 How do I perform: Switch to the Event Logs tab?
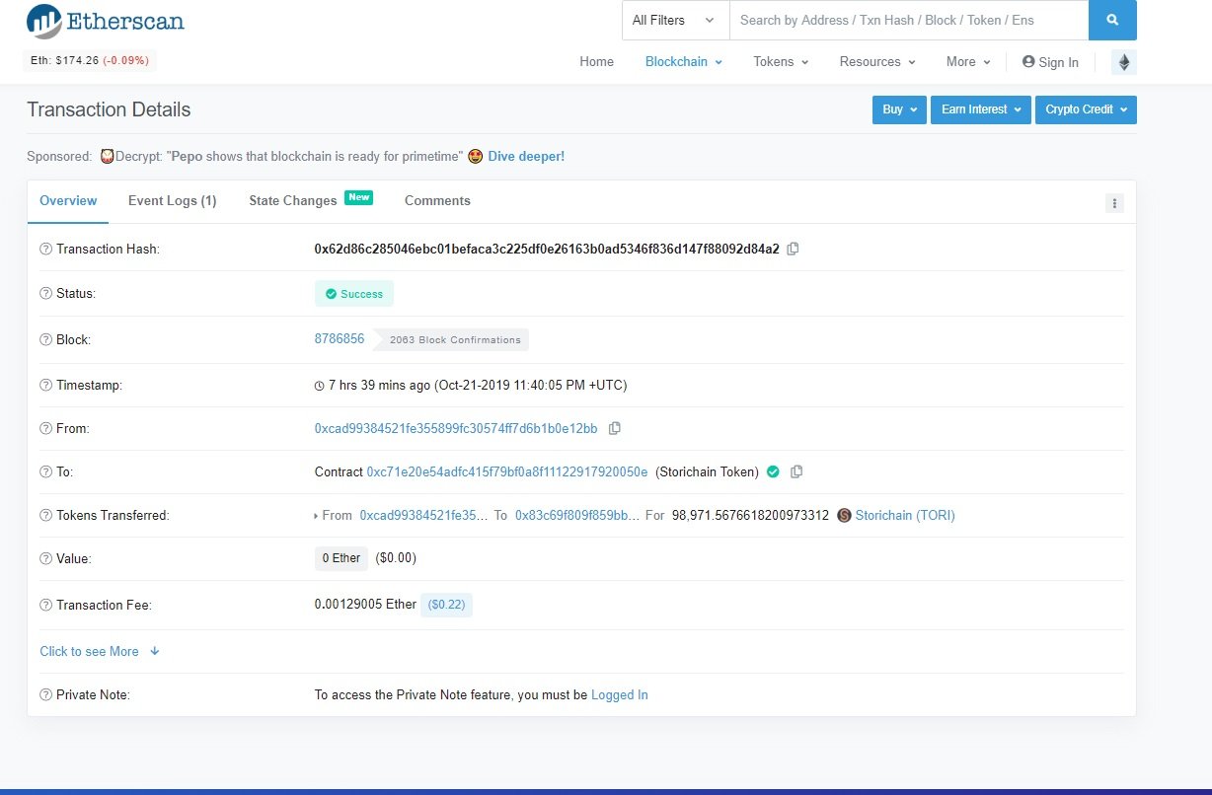(x=172, y=200)
